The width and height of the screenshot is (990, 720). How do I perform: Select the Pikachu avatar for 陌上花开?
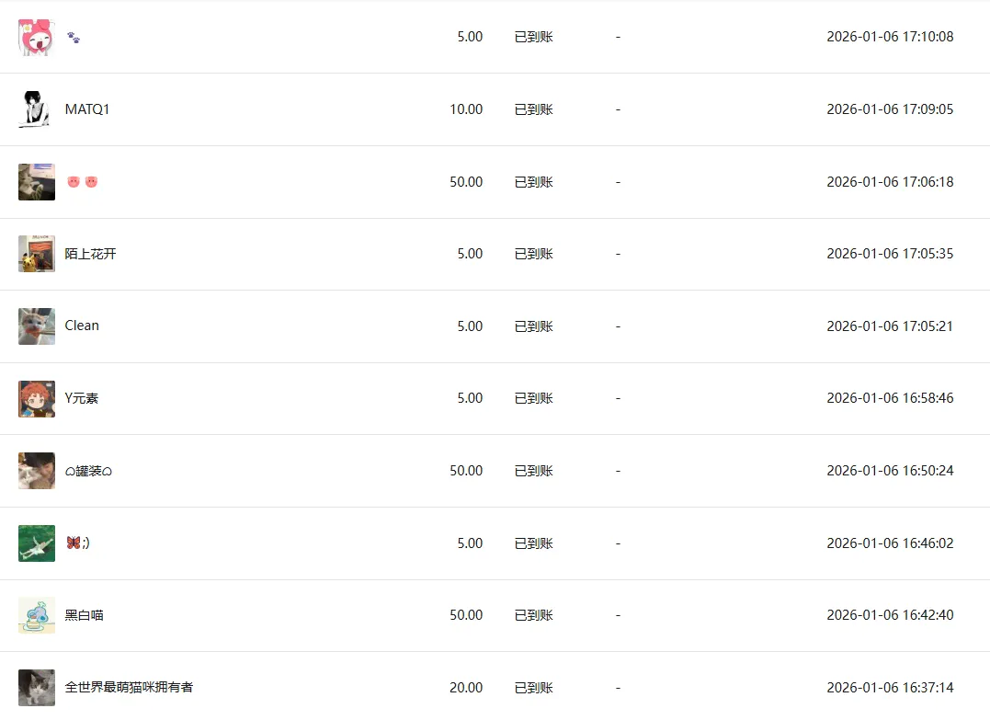coord(37,254)
